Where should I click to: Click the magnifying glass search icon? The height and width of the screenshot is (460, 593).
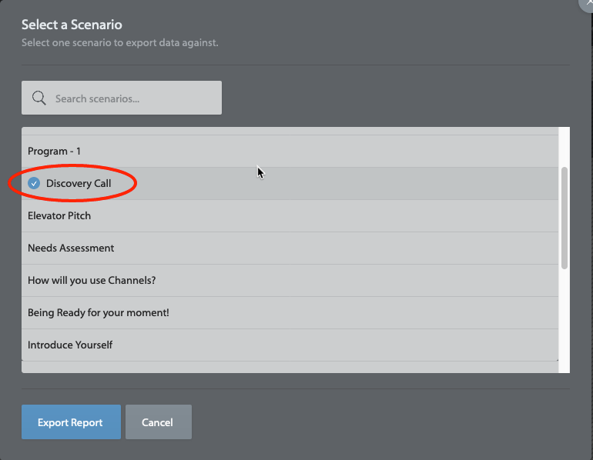[x=39, y=98]
